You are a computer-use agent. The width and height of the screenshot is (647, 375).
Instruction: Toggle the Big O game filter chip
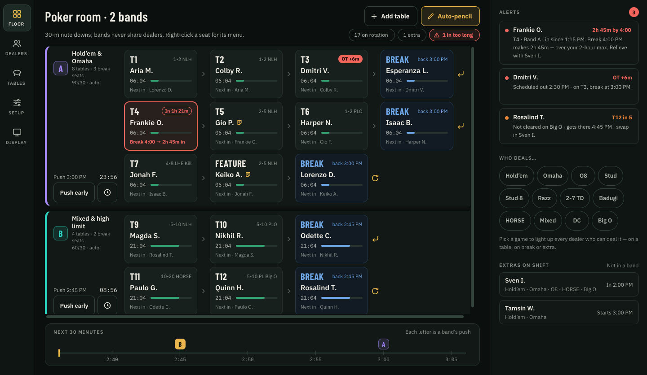click(605, 221)
